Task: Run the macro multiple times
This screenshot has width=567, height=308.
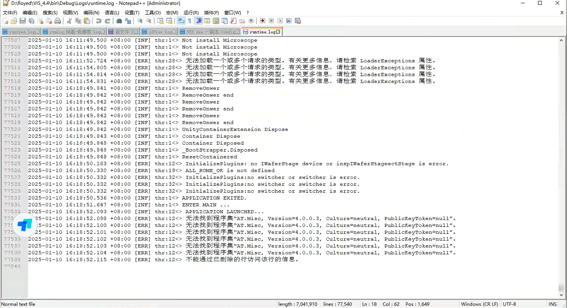Action: click(x=289, y=21)
